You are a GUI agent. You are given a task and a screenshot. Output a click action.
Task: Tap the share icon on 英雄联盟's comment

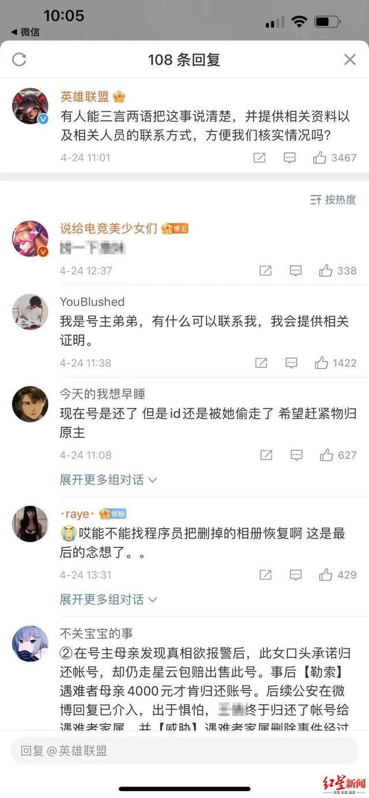pyautogui.click(x=258, y=157)
